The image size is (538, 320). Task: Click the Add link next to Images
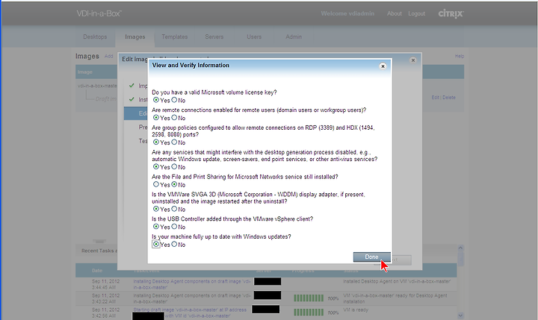coord(109,56)
